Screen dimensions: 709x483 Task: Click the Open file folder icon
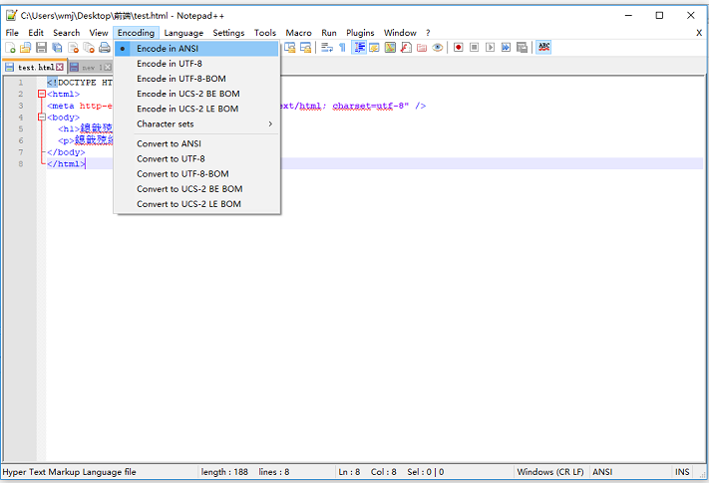coord(25,48)
